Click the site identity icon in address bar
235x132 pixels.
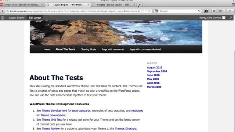pos(7,11)
